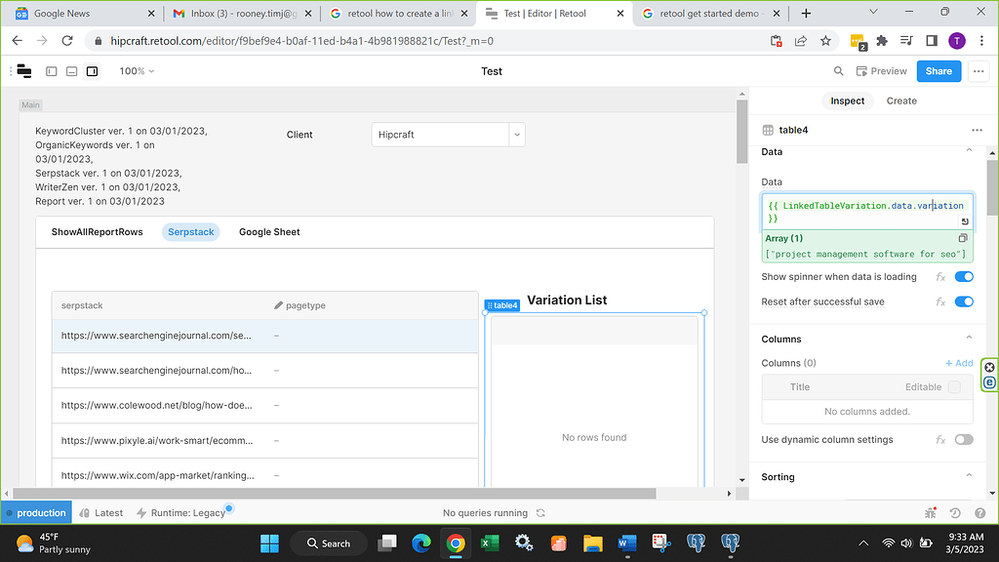Screen dimensions: 999x562
Task: Switch to the Create tab
Action: pyautogui.click(x=900, y=100)
